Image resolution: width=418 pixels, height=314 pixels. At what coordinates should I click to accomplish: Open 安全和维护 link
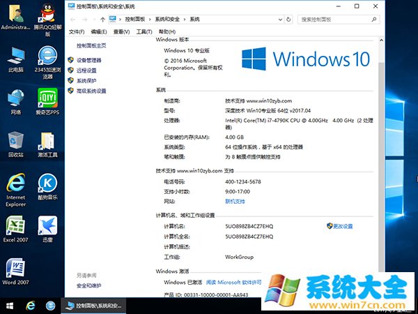tap(88, 285)
